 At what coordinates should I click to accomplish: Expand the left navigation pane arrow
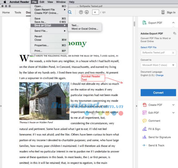[x=1, y=106]
